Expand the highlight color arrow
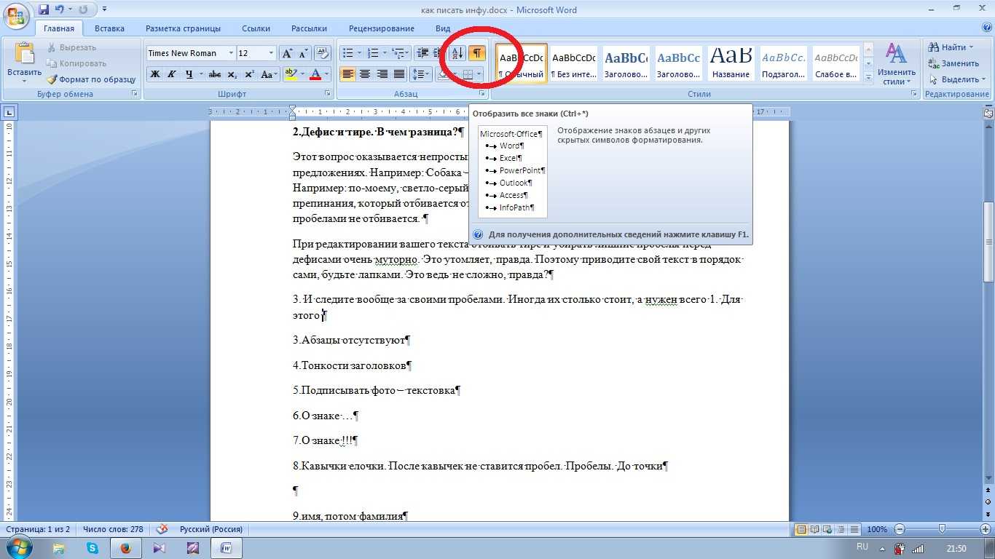995x559 pixels. [302, 74]
